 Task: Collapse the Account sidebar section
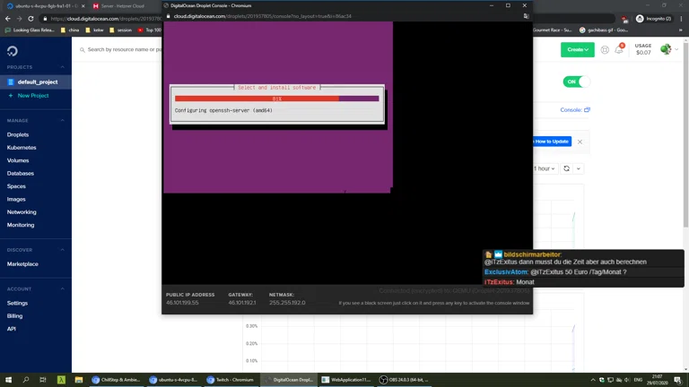[63, 288]
